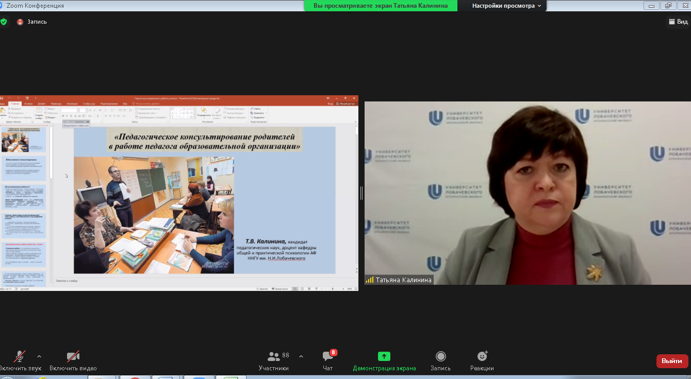
Task: Click Сбросить in the Слайды group
Action: [x=51, y=113]
